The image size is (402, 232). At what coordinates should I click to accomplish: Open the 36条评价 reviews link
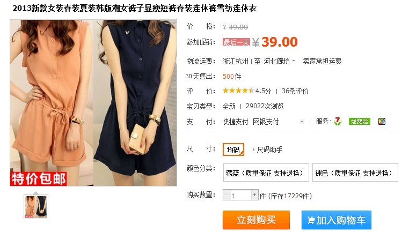click(x=295, y=91)
